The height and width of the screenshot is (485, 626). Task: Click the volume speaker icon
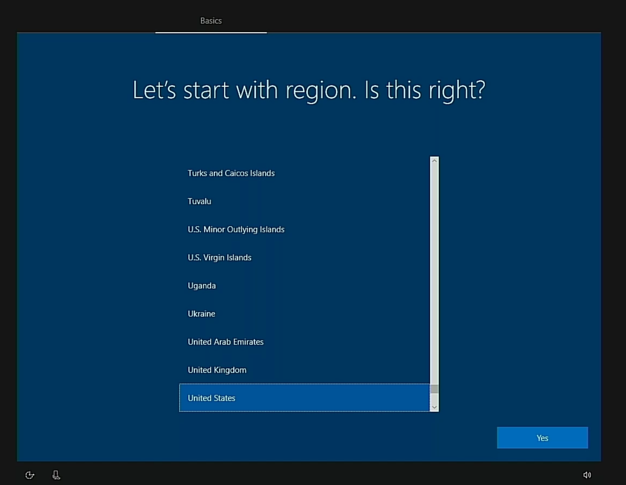[x=587, y=475]
